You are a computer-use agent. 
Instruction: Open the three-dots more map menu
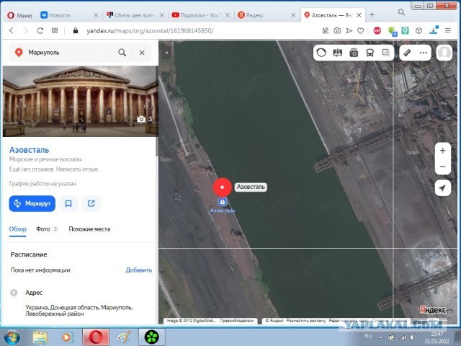coord(424,53)
